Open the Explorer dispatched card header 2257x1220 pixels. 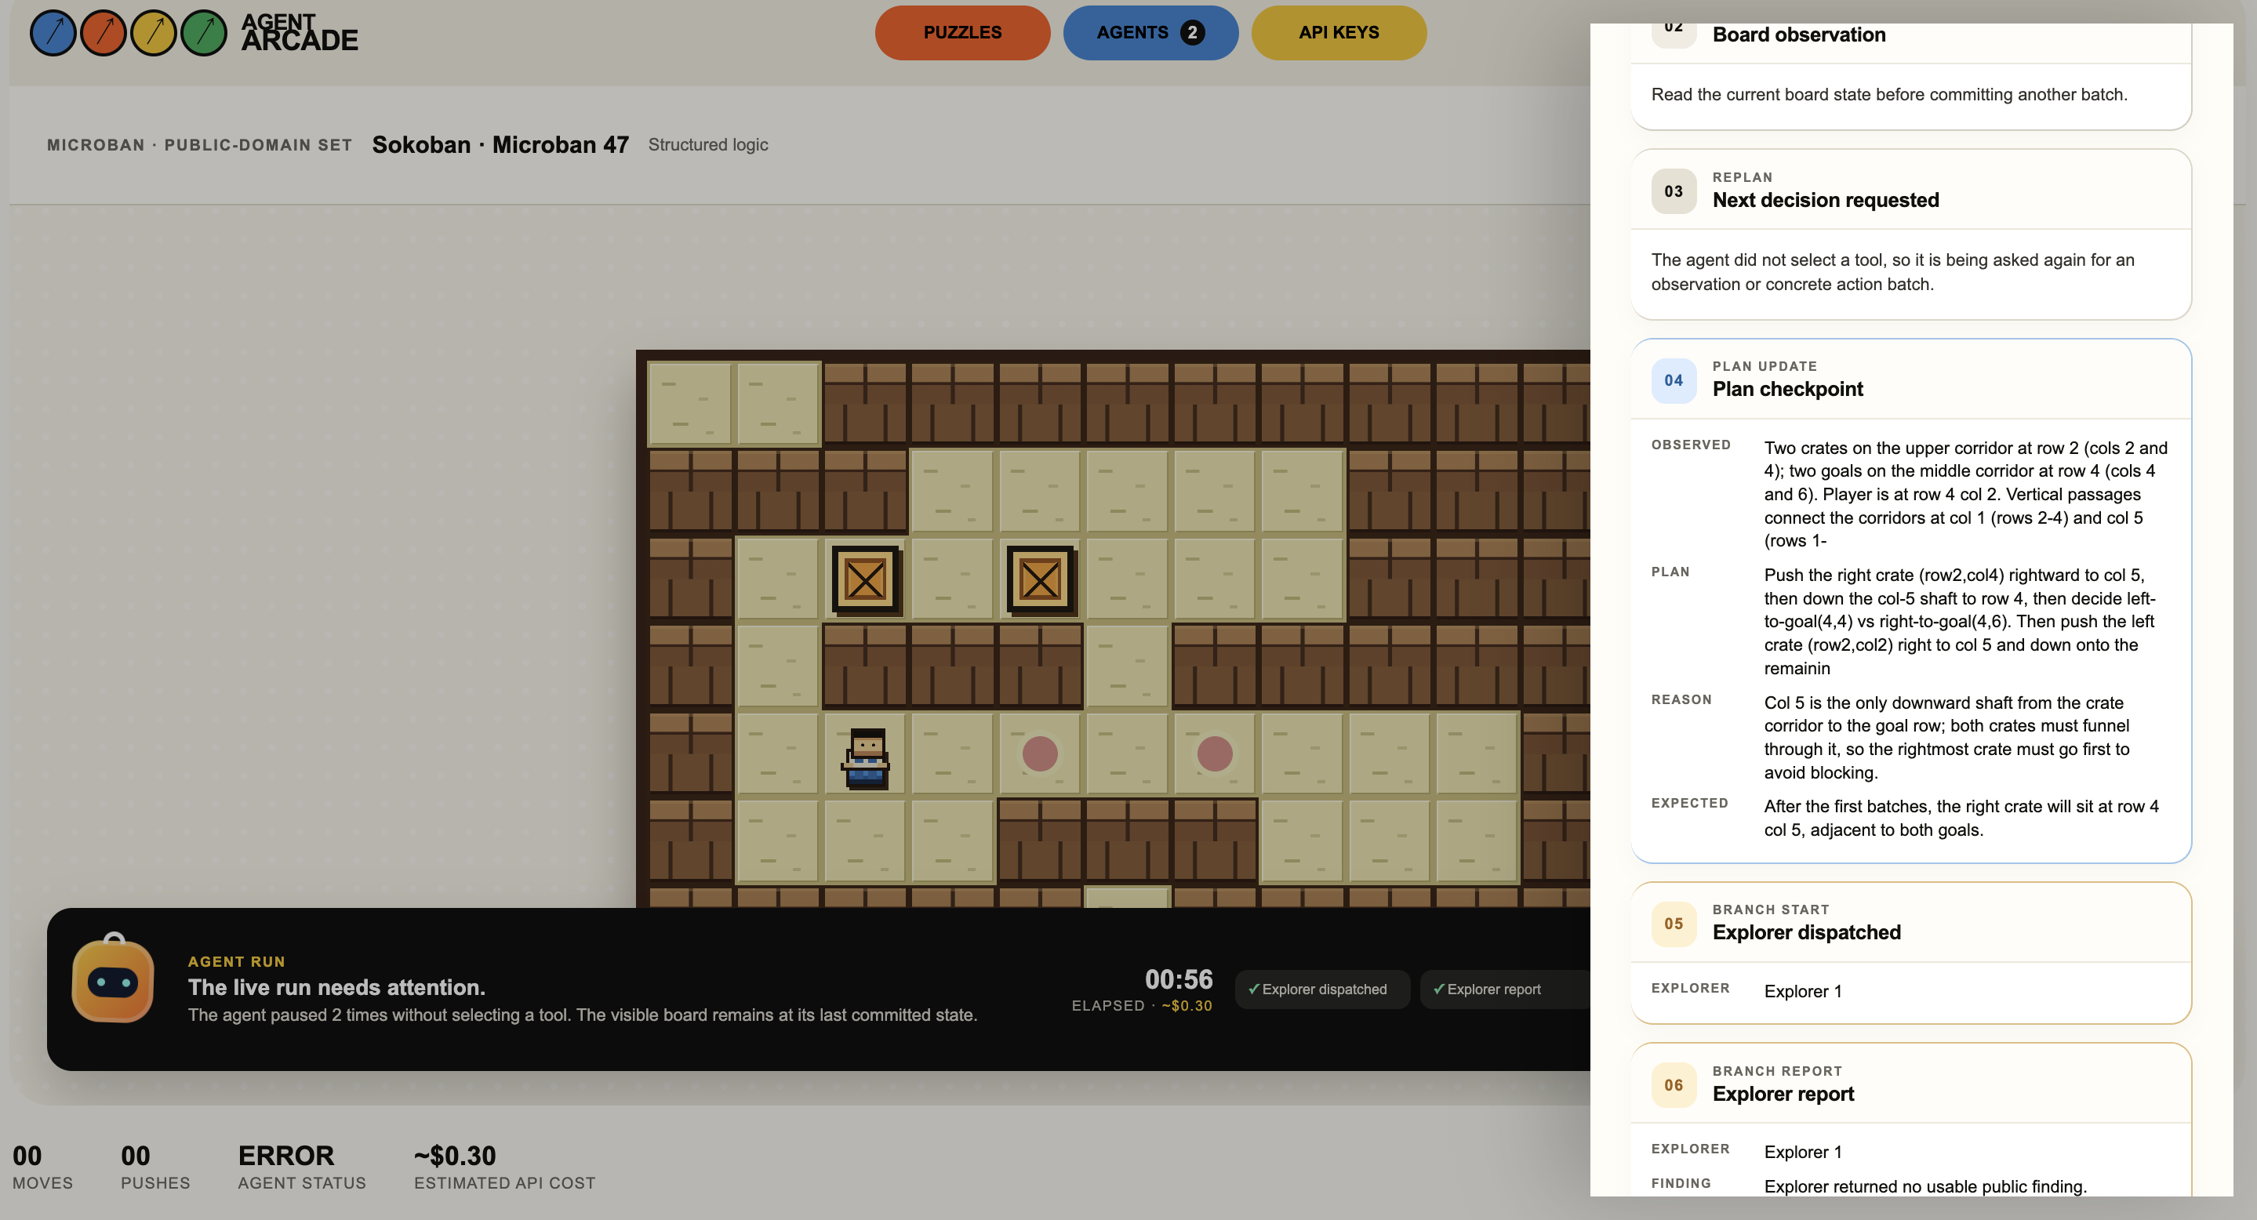1911,923
